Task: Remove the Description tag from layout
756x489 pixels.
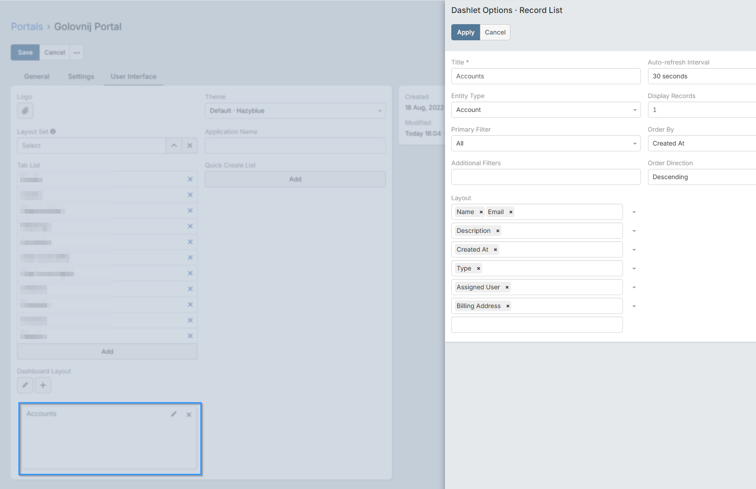Action: [x=497, y=231]
